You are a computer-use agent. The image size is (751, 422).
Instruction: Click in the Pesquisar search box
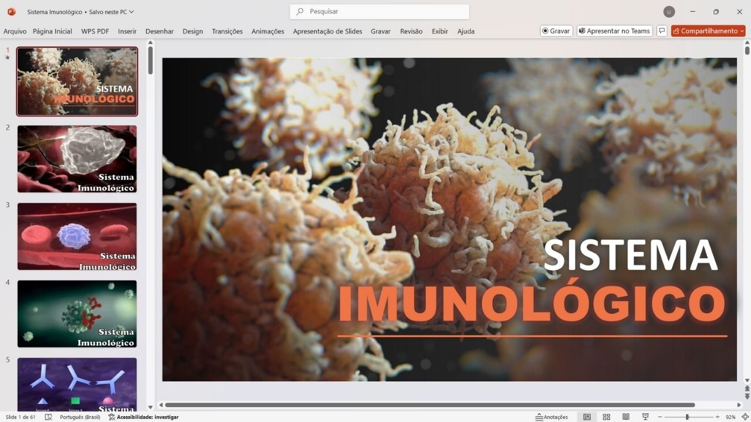pyautogui.click(x=380, y=12)
